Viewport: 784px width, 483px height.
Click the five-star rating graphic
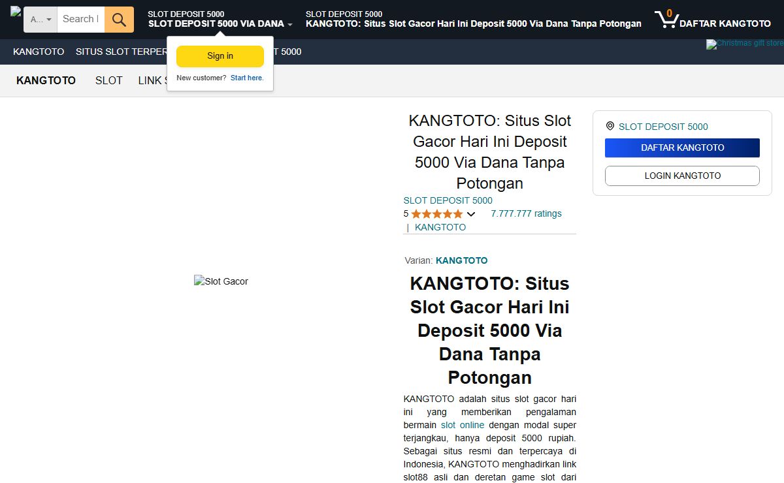click(437, 214)
